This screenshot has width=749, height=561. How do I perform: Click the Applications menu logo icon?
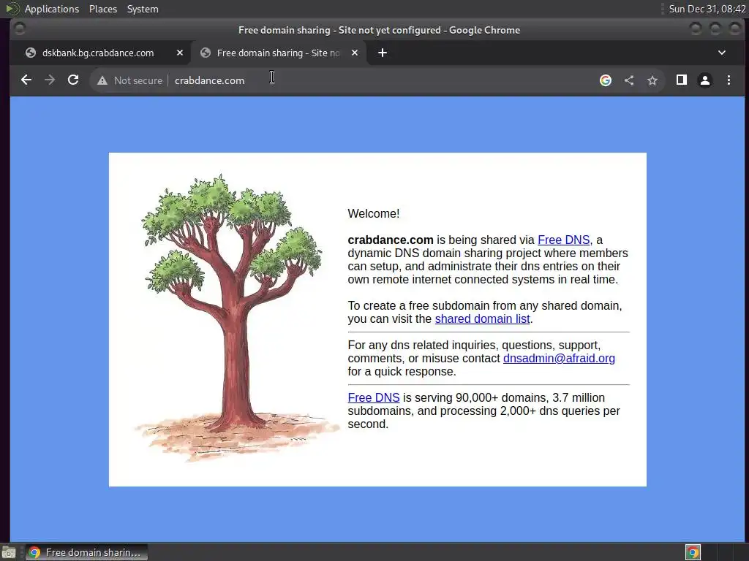click(12, 9)
